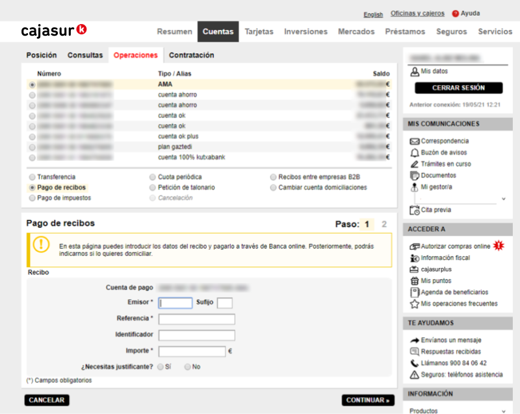
Task: Click the star icon for Mis operaciones frecuentes
Action: tap(414, 304)
